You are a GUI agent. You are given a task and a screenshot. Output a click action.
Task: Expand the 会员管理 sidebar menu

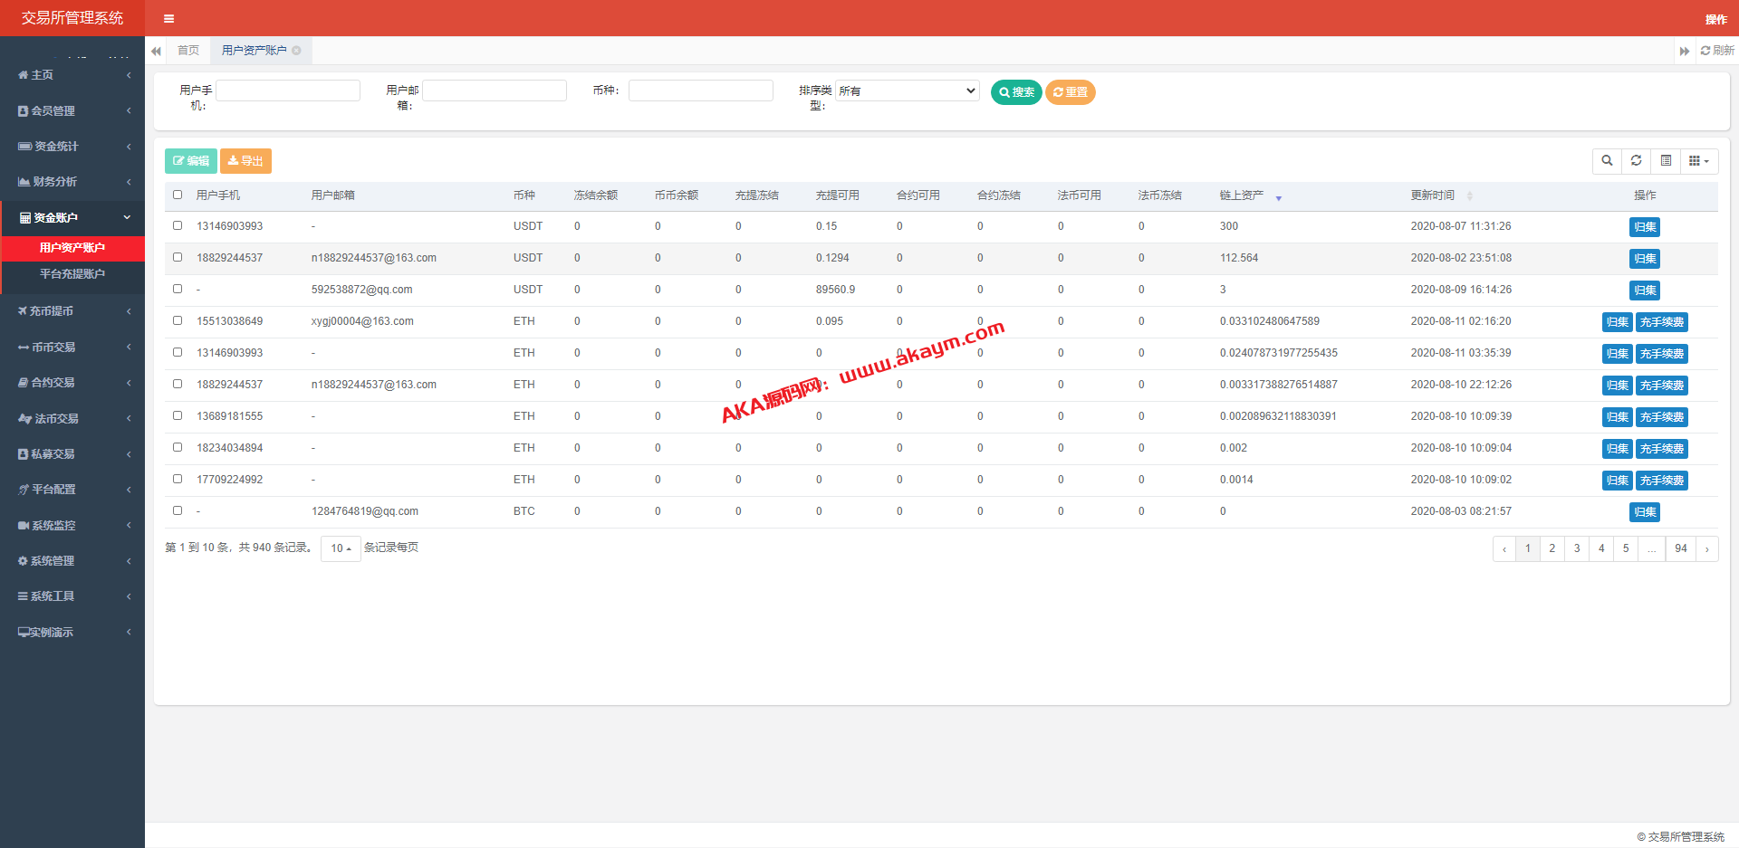point(72,110)
